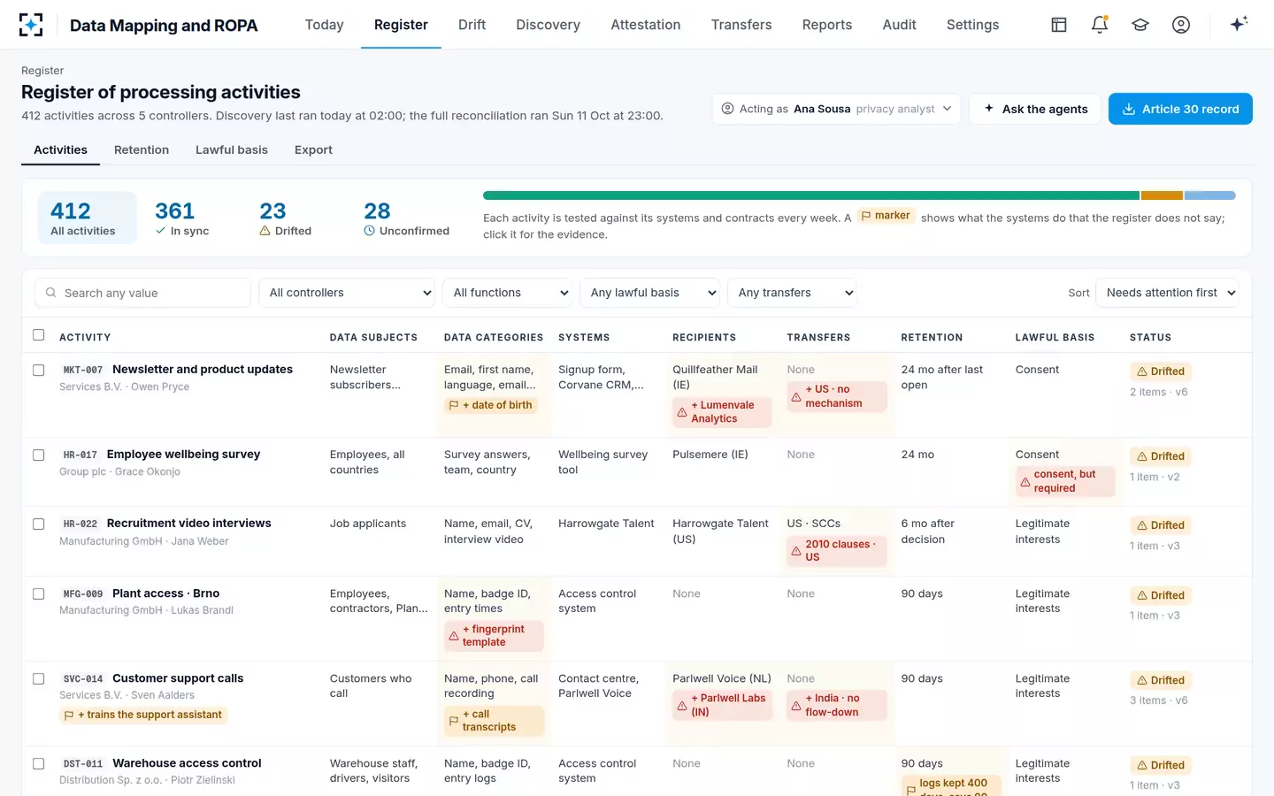Click the 2010 clauses US warning marker
Viewport: 1274px width, 796px height.
836,551
